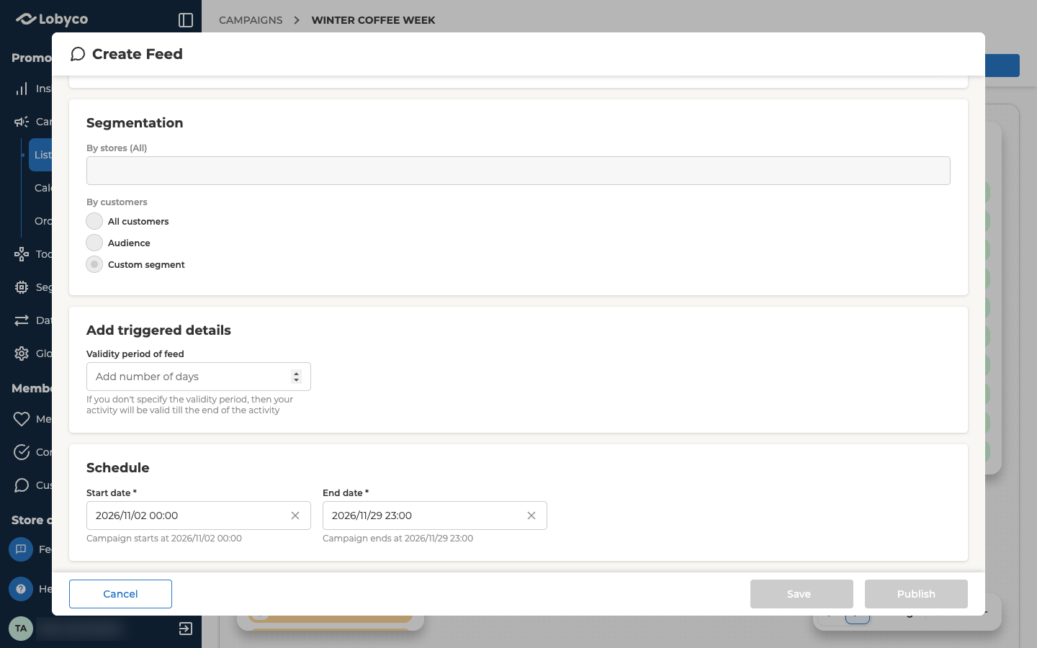Viewport: 1037px width, 648px height.
Task: Select the All customers radio button
Action: [94, 221]
